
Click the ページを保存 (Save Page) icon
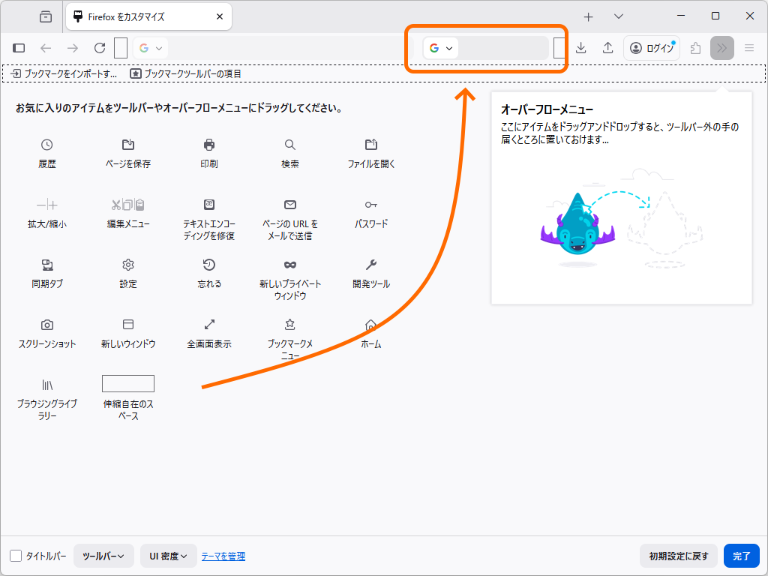[127, 145]
